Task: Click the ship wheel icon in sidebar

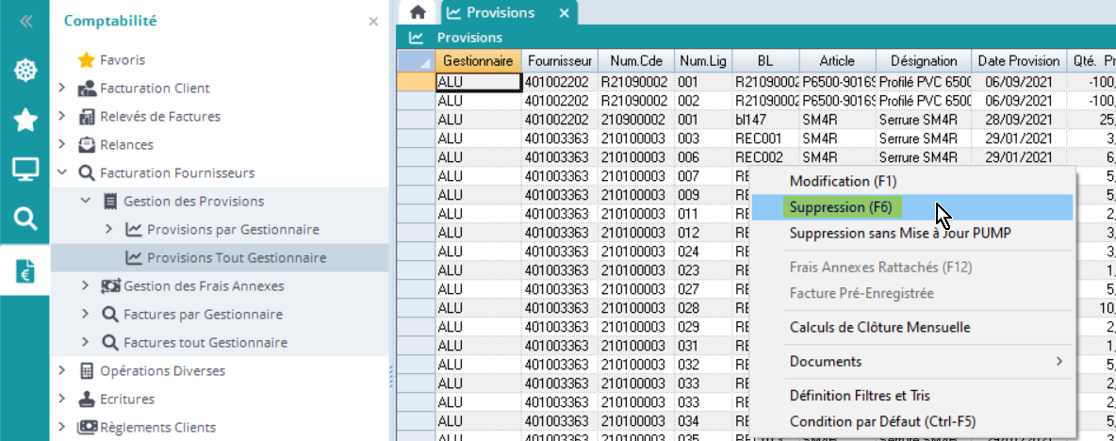Action: 25,71
